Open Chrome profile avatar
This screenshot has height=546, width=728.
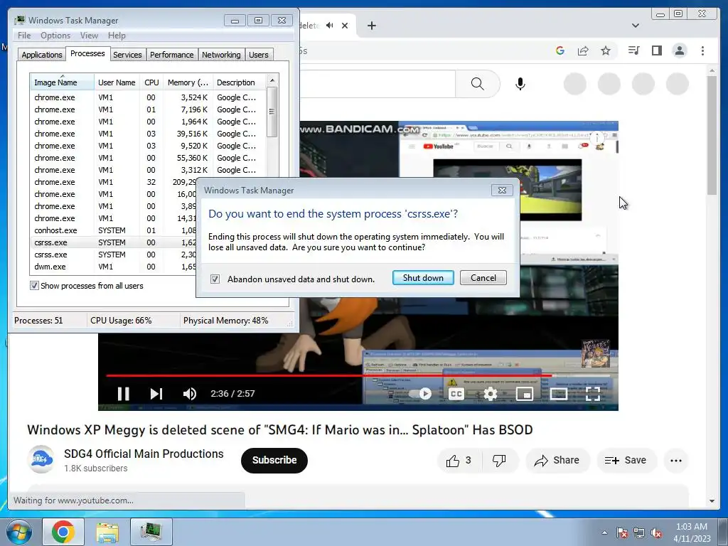[679, 50]
